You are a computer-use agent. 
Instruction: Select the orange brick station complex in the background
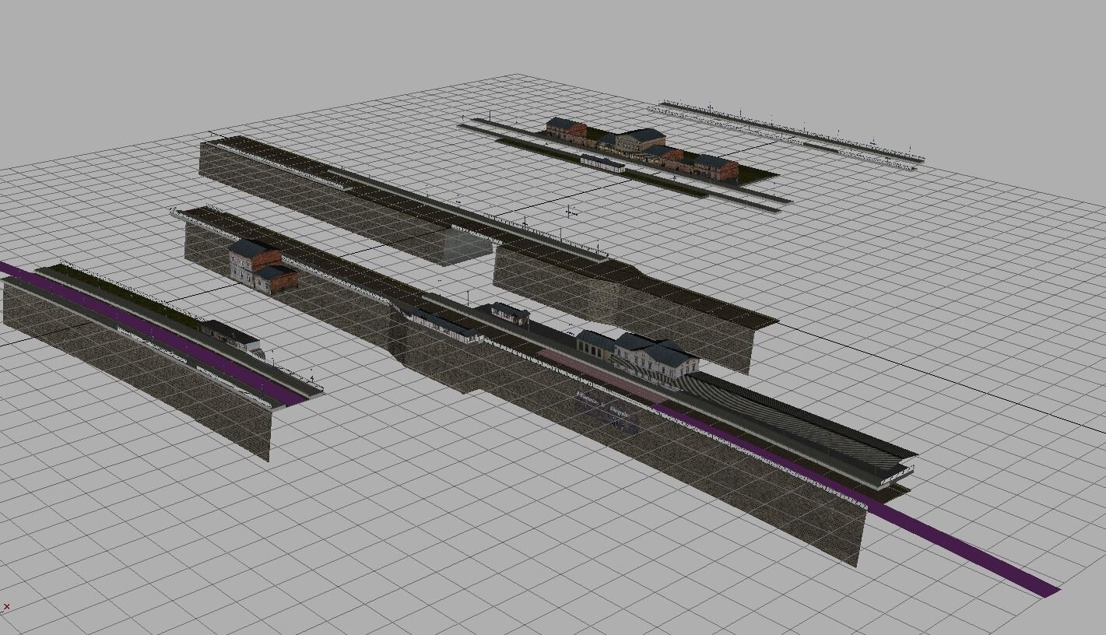pyautogui.click(x=641, y=148)
